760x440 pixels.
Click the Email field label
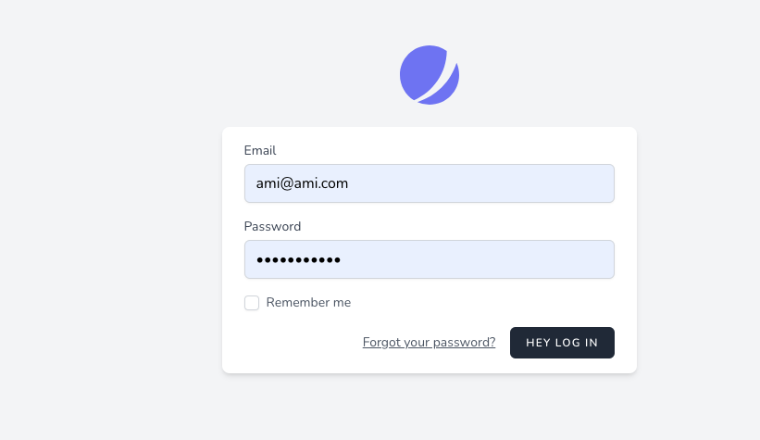click(x=260, y=150)
